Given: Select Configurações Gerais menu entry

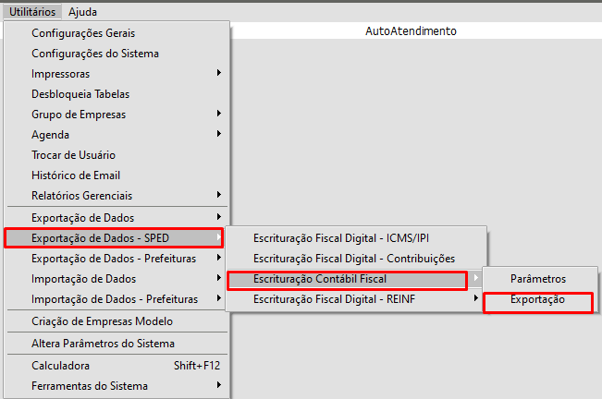Looking at the screenshot, I should [117, 33].
